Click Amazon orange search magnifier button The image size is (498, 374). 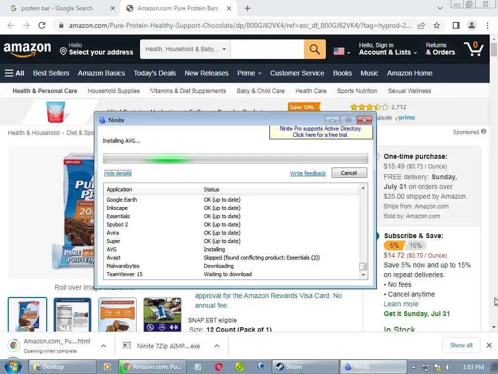pos(315,49)
